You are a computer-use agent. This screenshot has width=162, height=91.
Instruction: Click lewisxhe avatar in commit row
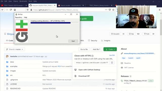pos(7,56)
